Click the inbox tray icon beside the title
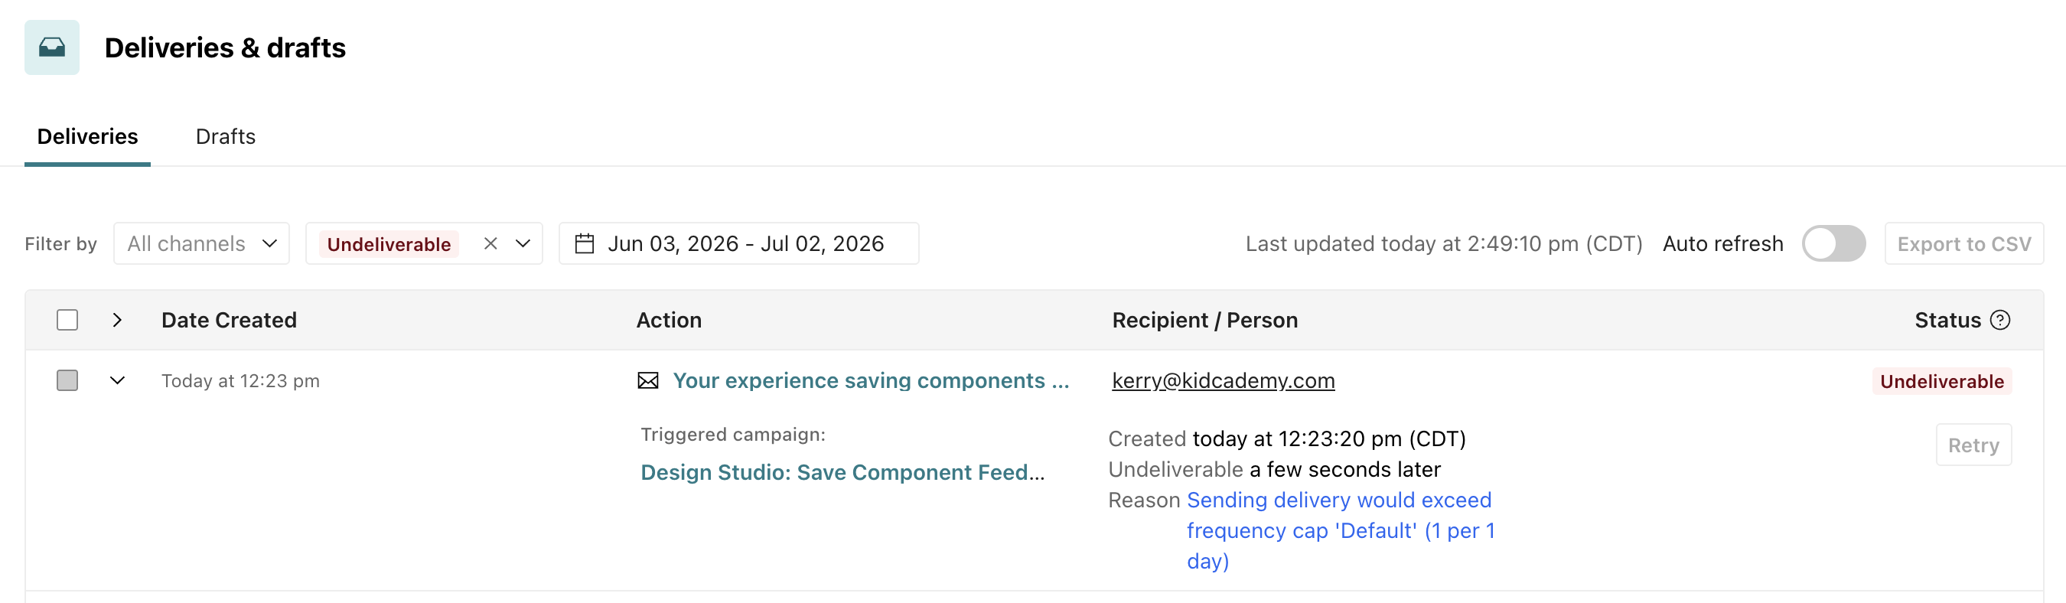This screenshot has height=603, width=2066. (52, 48)
